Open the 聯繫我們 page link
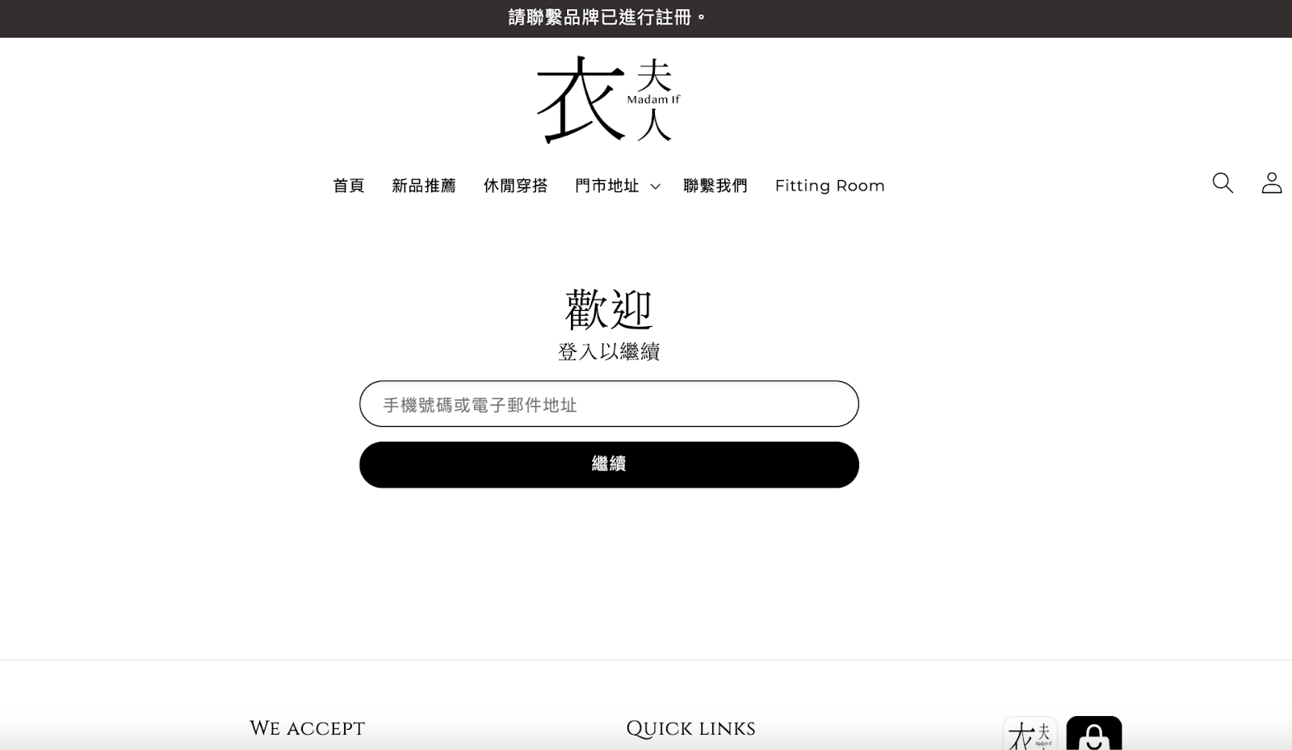The height and width of the screenshot is (750, 1292). pos(715,186)
